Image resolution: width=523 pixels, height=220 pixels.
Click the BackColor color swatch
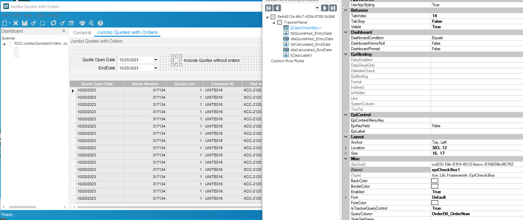point(435,181)
